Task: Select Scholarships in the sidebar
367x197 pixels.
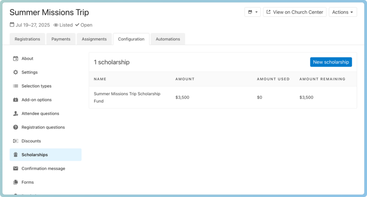Action: (45, 155)
